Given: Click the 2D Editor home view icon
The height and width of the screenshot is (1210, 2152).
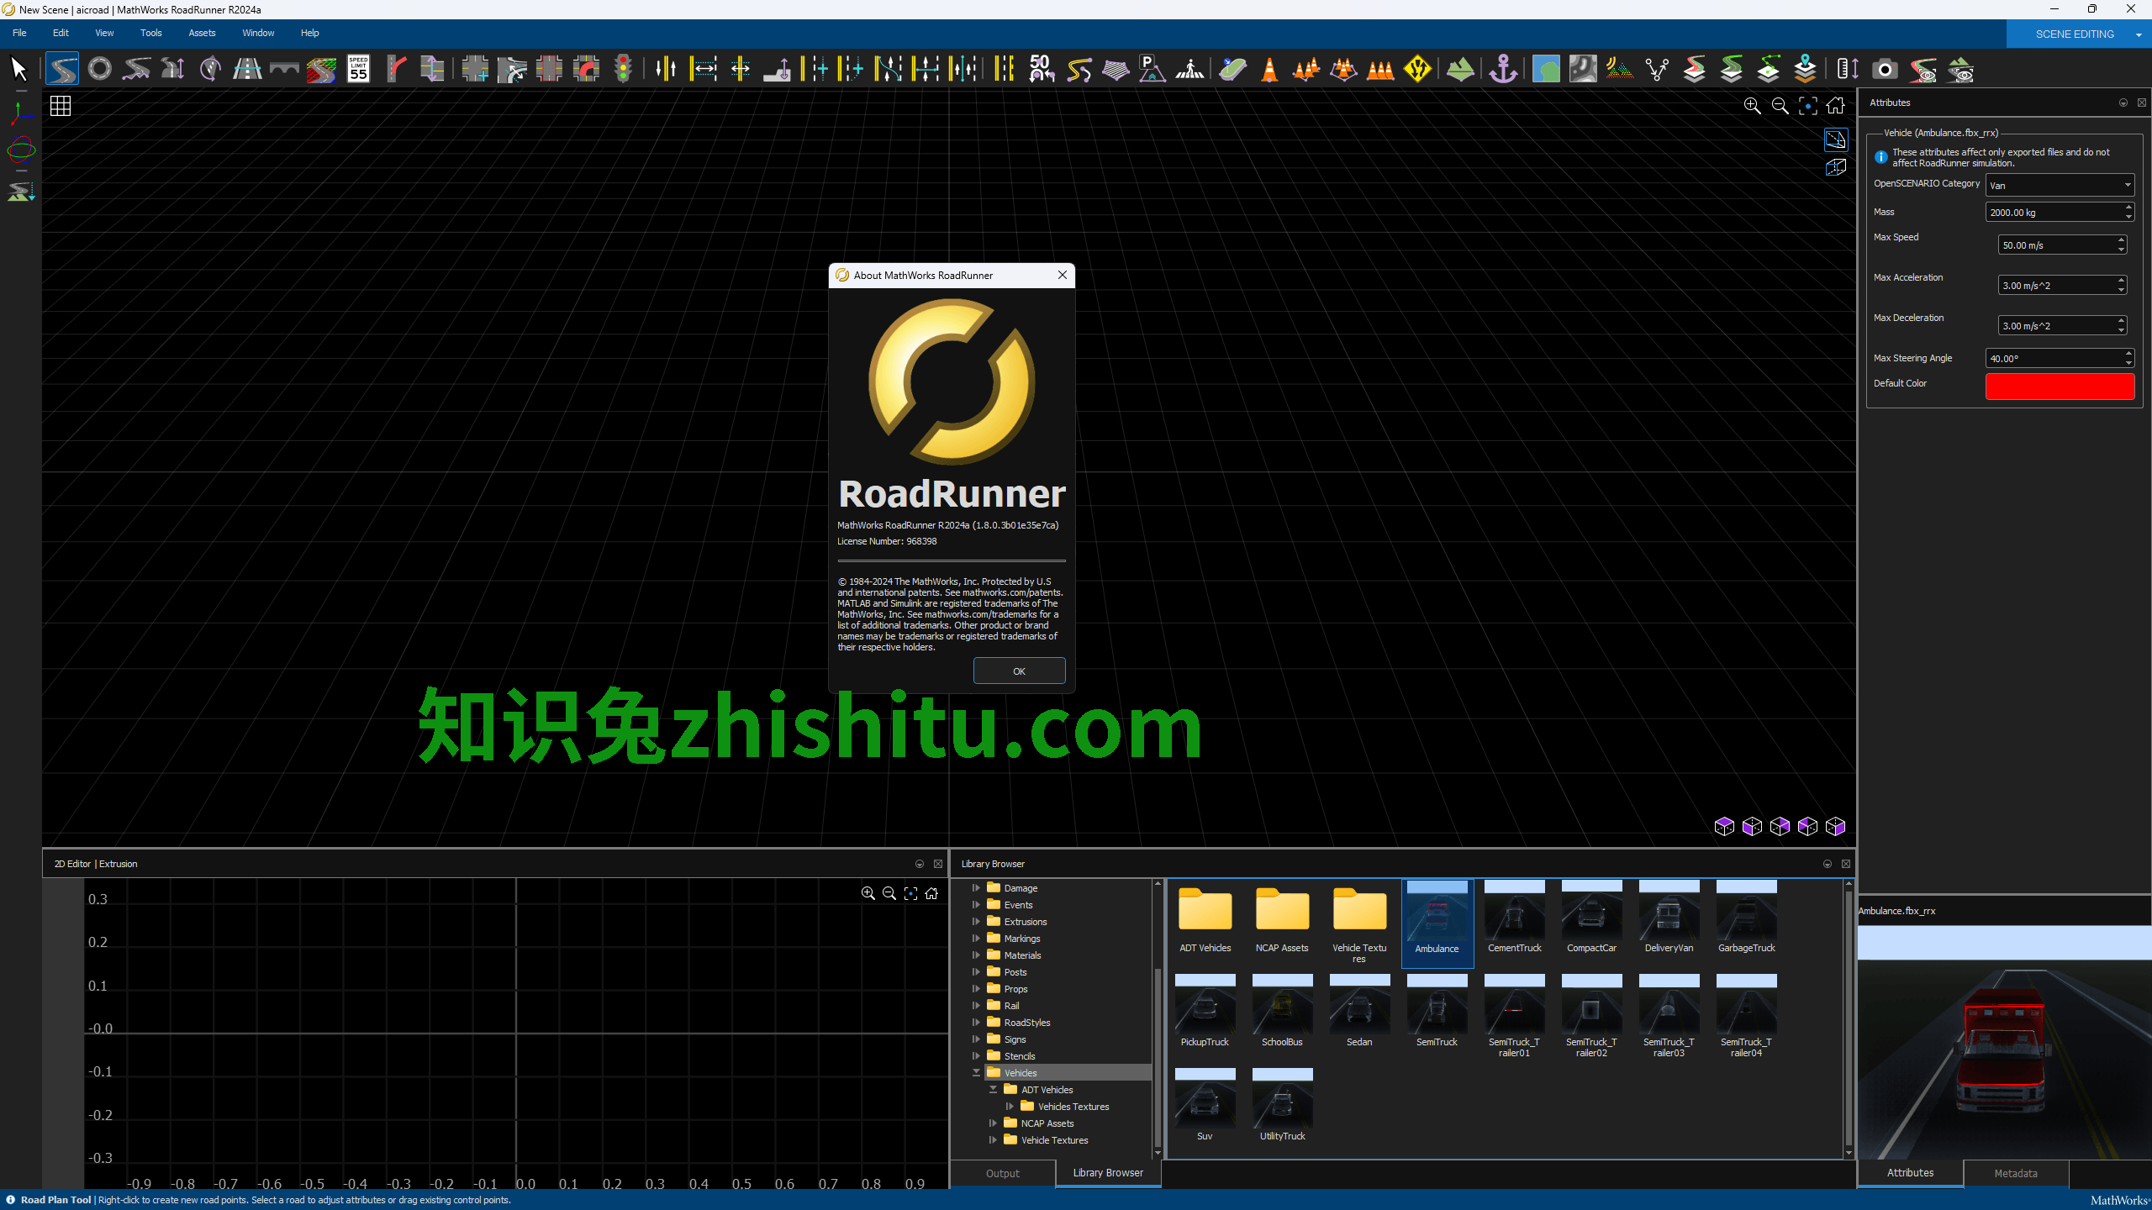Looking at the screenshot, I should (x=931, y=893).
